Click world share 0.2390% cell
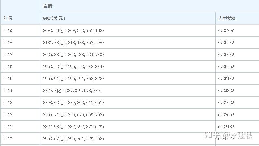 coord(226,30)
